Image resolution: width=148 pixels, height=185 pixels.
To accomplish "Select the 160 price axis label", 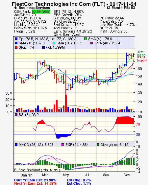I will [139, 69].
